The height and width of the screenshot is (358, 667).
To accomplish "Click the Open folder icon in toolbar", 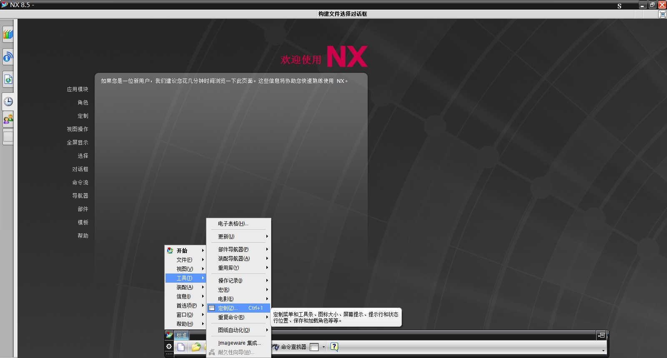I will [x=196, y=347].
